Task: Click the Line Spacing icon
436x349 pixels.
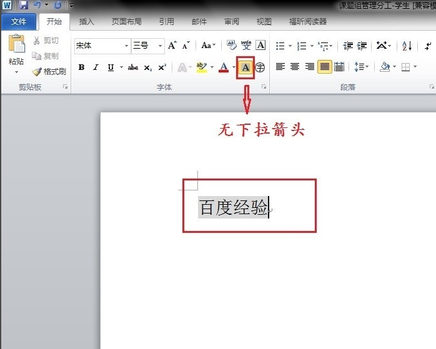Action: tap(359, 67)
